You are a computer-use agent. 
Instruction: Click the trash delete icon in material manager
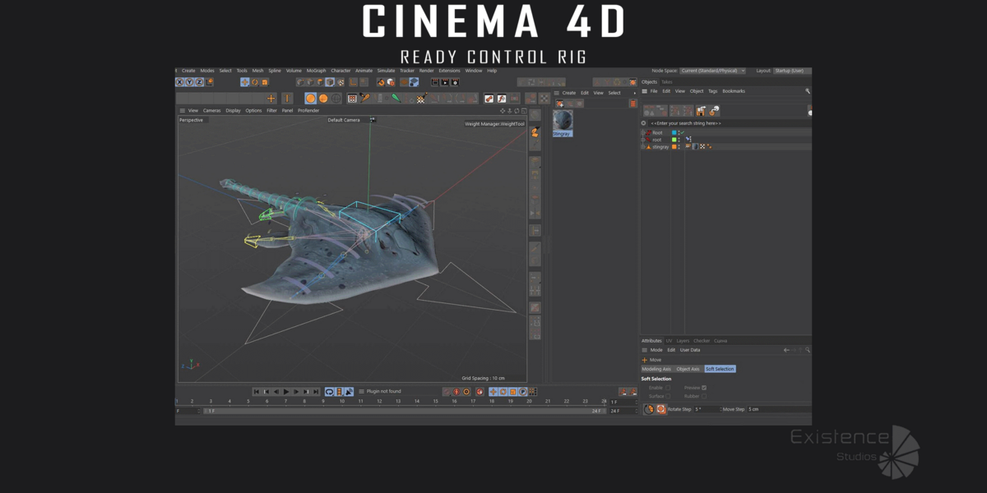click(633, 104)
